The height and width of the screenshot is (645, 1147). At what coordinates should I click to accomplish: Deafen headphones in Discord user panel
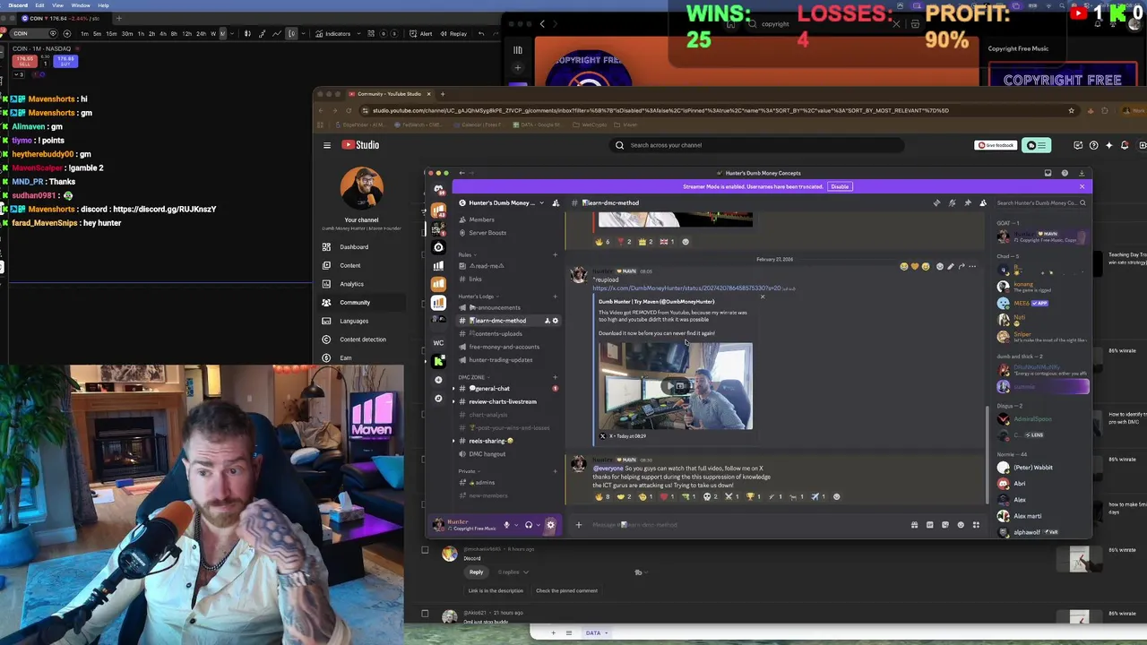(529, 525)
